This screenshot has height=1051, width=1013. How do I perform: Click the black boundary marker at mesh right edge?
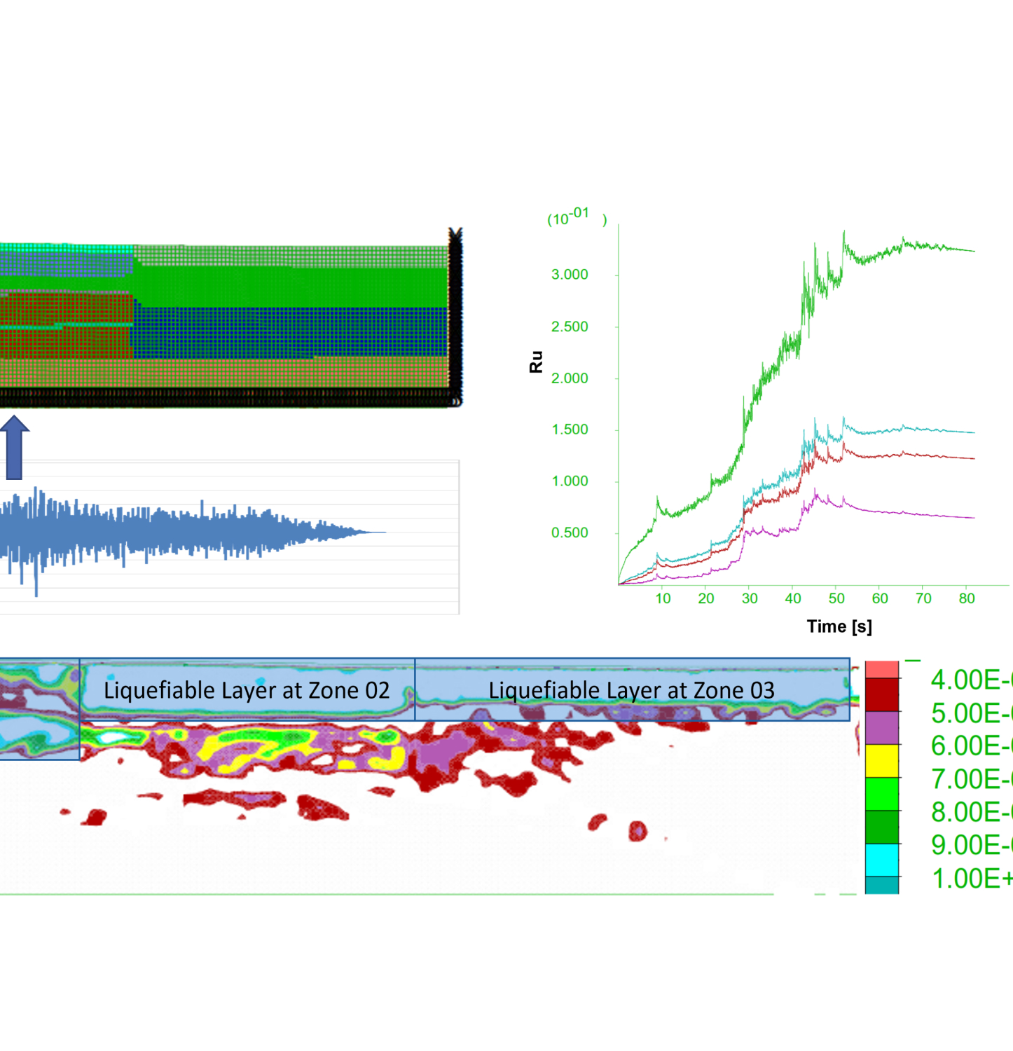(x=455, y=315)
